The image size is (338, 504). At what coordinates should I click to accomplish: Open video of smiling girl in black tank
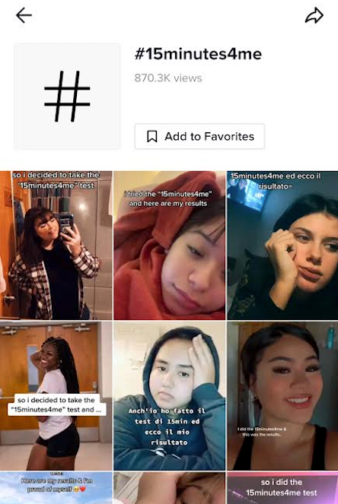(x=282, y=396)
